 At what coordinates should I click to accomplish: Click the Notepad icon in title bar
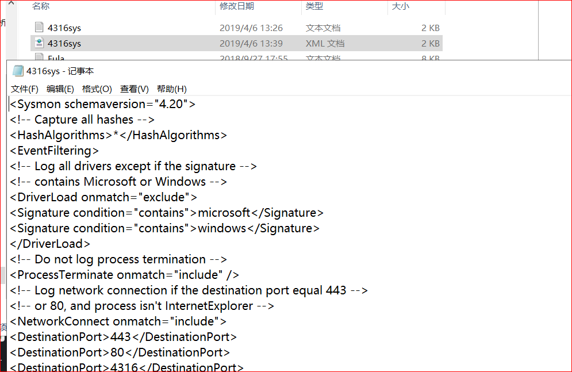pyautogui.click(x=18, y=71)
